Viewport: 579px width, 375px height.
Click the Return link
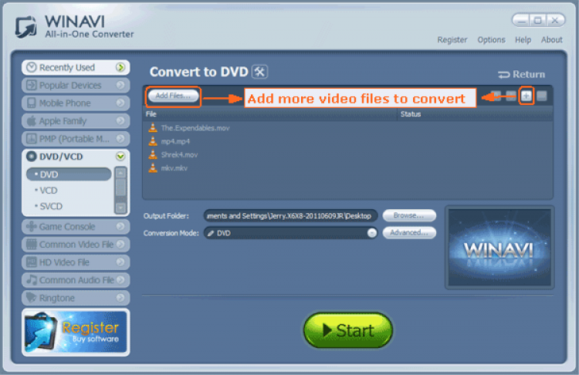tap(521, 75)
